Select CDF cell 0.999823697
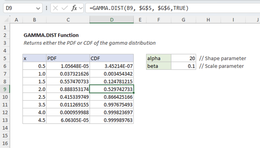The image size is (260, 148). coord(111,112)
